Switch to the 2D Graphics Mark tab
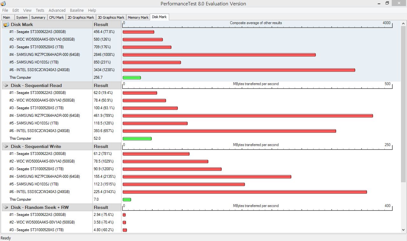 click(x=81, y=17)
